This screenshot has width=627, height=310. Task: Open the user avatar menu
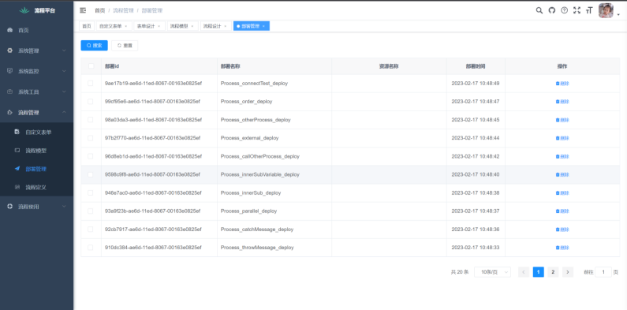click(x=606, y=11)
